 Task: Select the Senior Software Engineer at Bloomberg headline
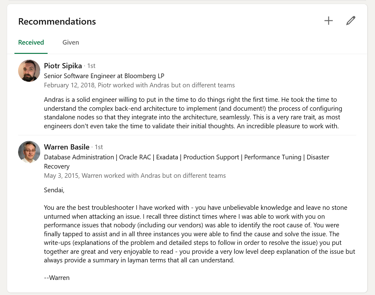[x=104, y=76]
